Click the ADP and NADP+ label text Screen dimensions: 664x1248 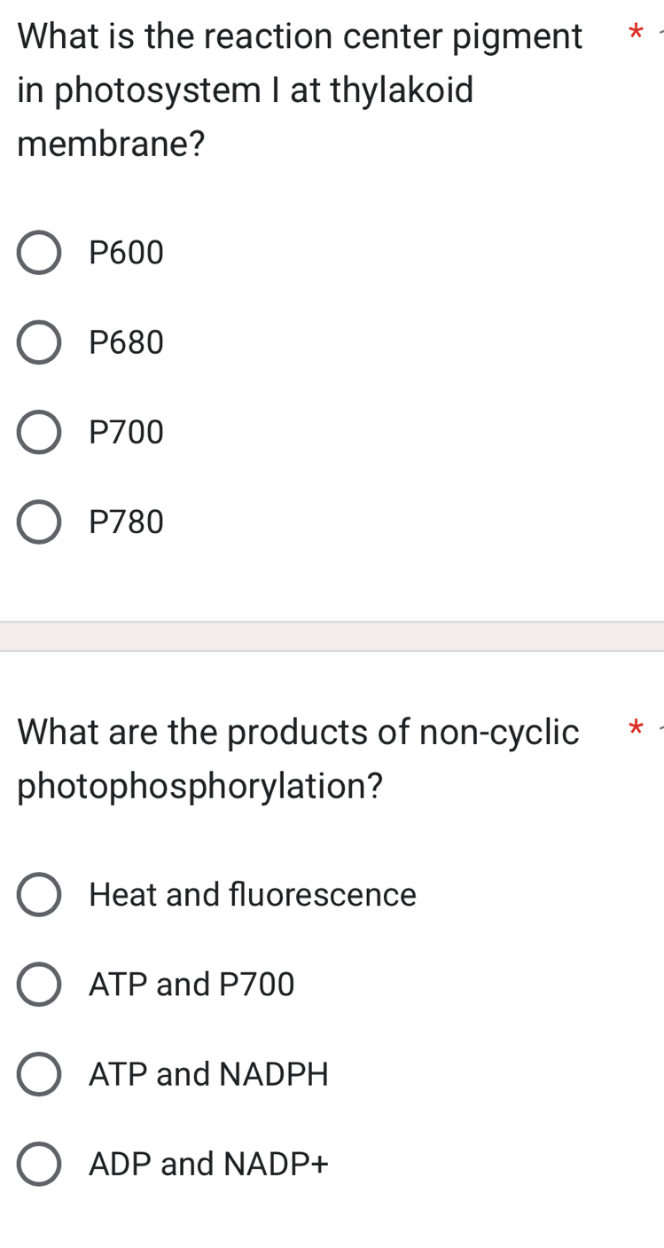pos(208,1166)
